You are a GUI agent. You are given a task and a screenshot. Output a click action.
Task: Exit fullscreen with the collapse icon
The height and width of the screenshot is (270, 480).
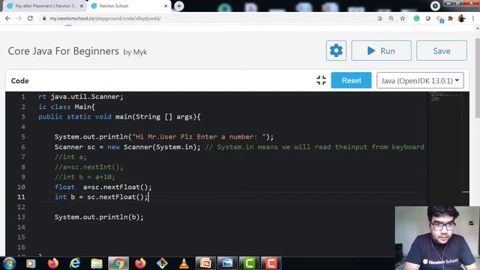pyautogui.click(x=321, y=80)
